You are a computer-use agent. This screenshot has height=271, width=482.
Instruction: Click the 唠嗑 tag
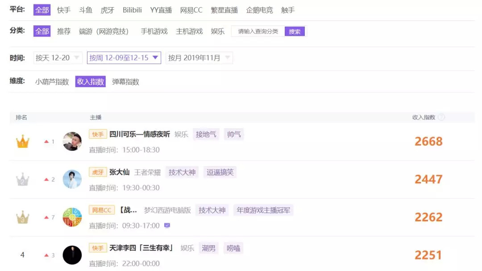click(x=233, y=248)
